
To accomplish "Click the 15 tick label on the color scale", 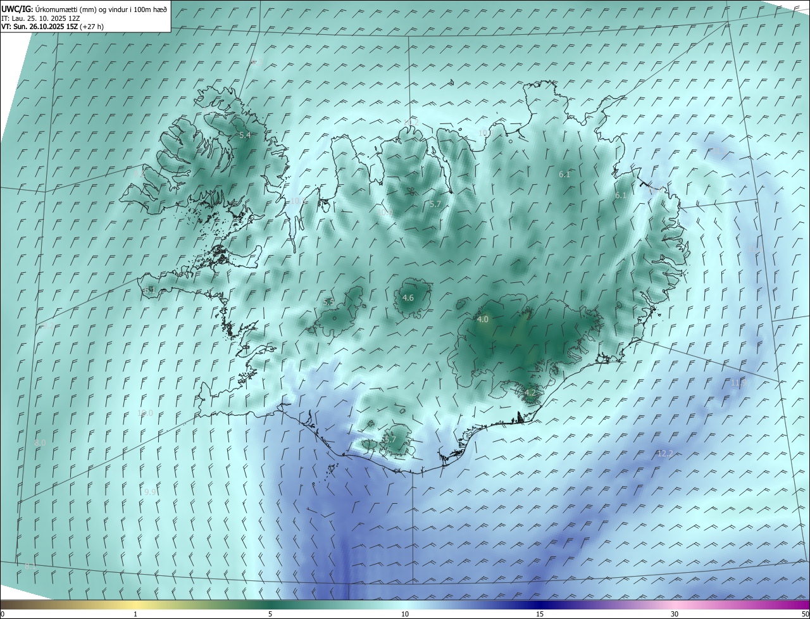I will pyautogui.click(x=540, y=614).
